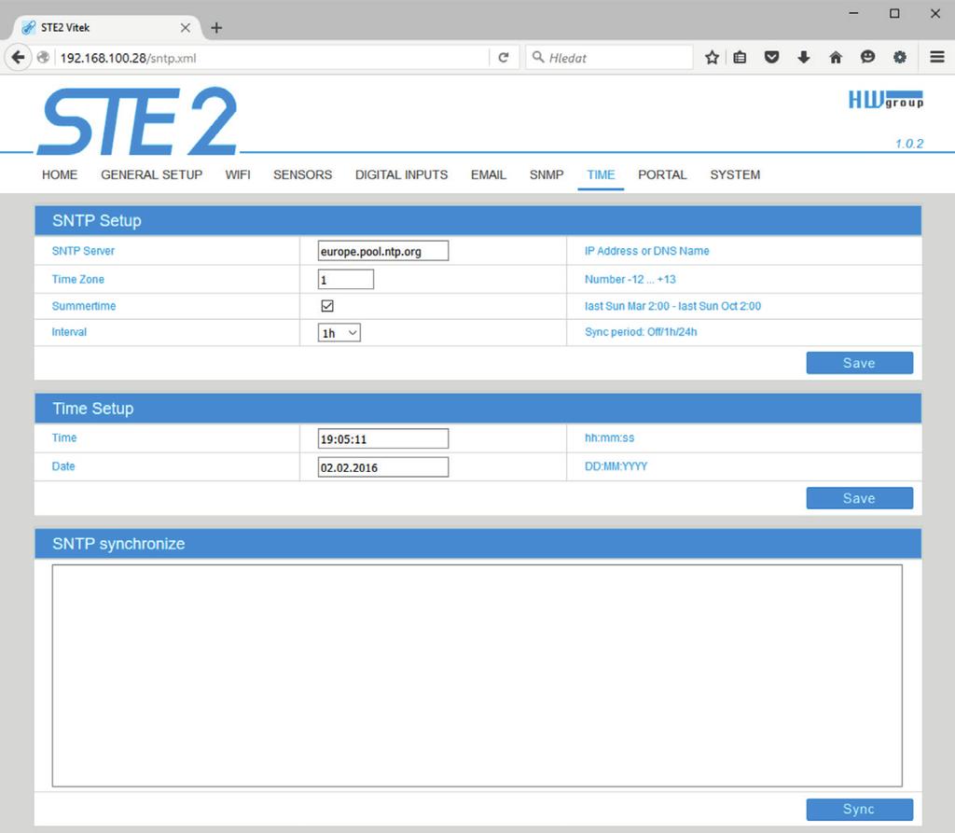Open the DIGITAL INPUTS page
Screen dimensions: 955x833
(x=401, y=174)
